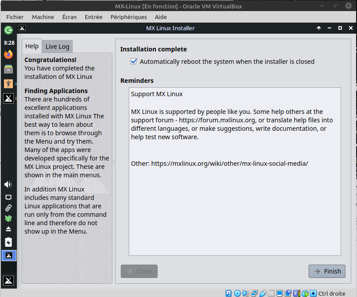
Task: Open the Périphériques menu
Action: click(129, 17)
